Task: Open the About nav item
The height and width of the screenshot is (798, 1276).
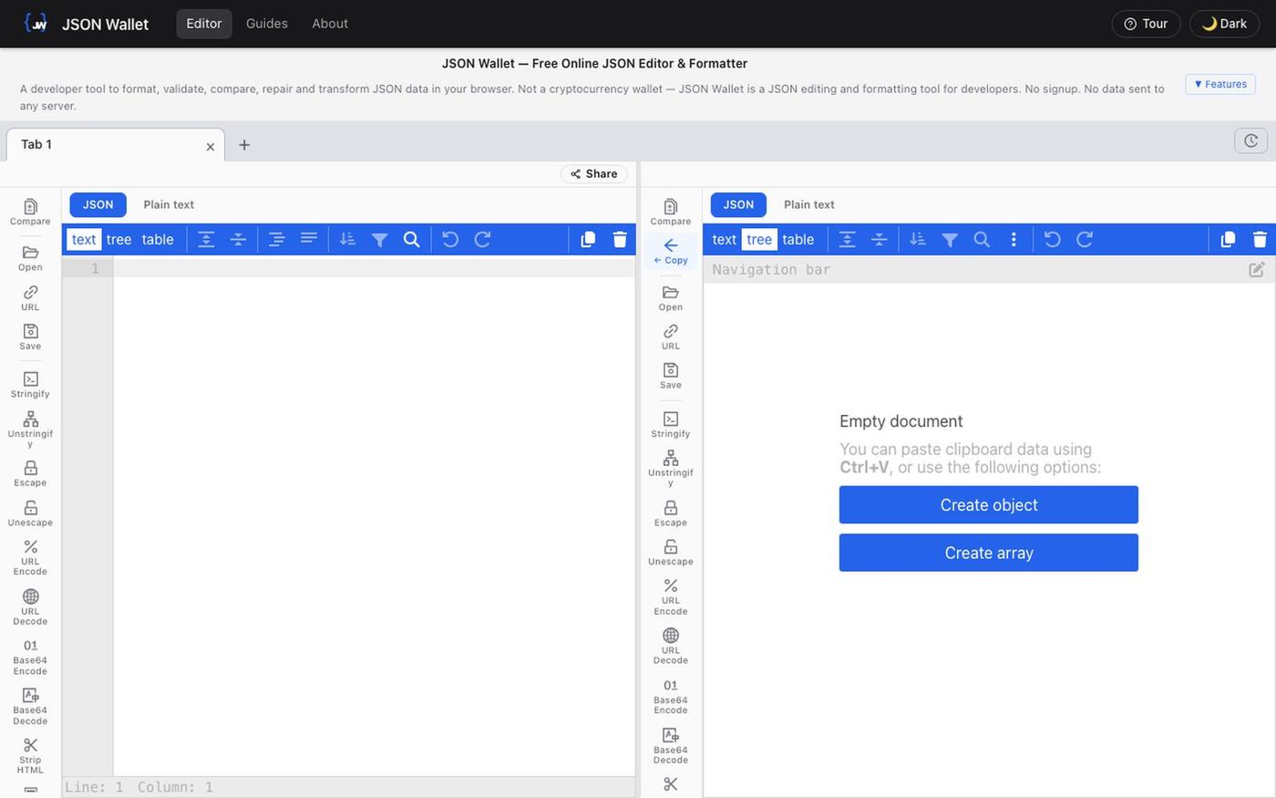Action: [x=330, y=24]
